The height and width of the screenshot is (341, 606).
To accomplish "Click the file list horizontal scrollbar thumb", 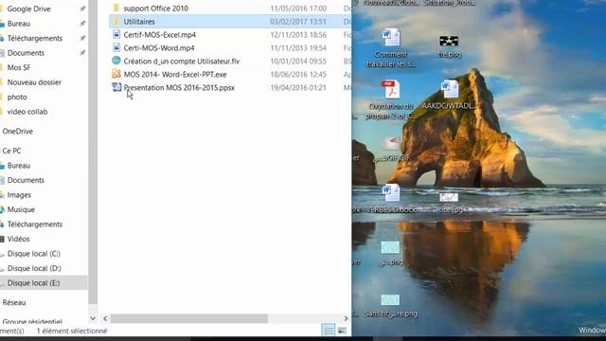I will pyautogui.click(x=188, y=318).
